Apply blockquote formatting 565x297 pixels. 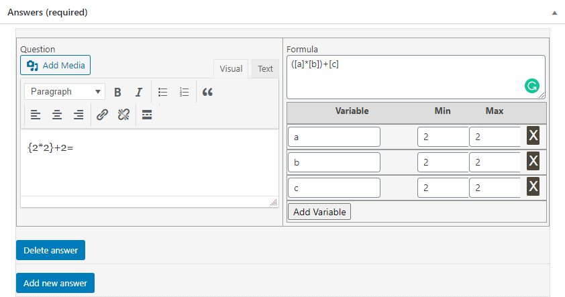coord(207,92)
